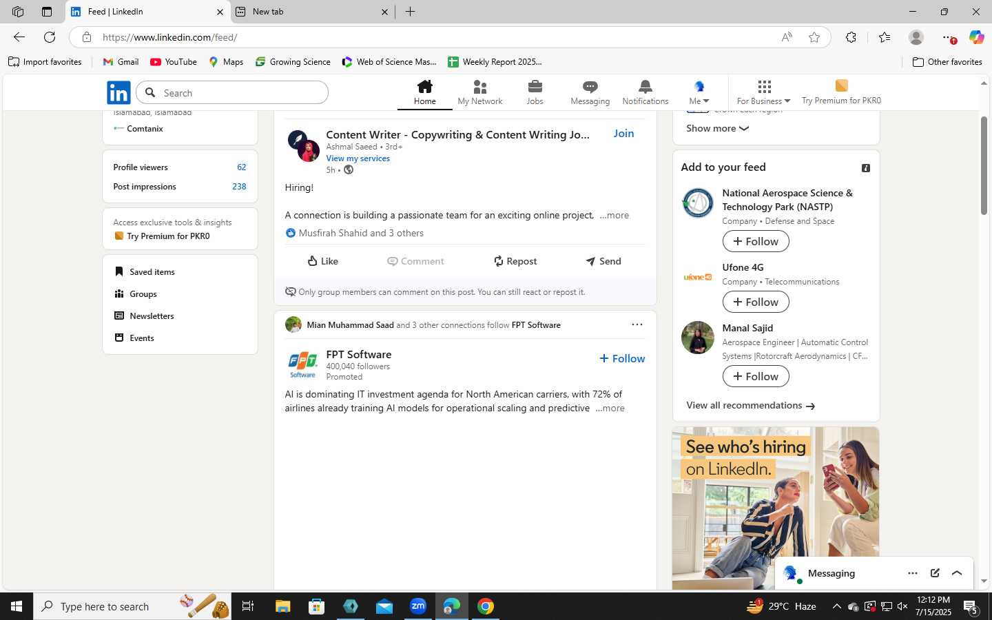This screenshot has height=620, width=992.
Task: View Post impressions stats
Action: point(180,187)
